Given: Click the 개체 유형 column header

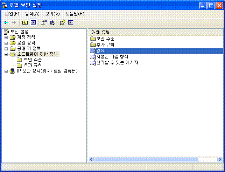Looking at the screenshot, I should point(156,32).
